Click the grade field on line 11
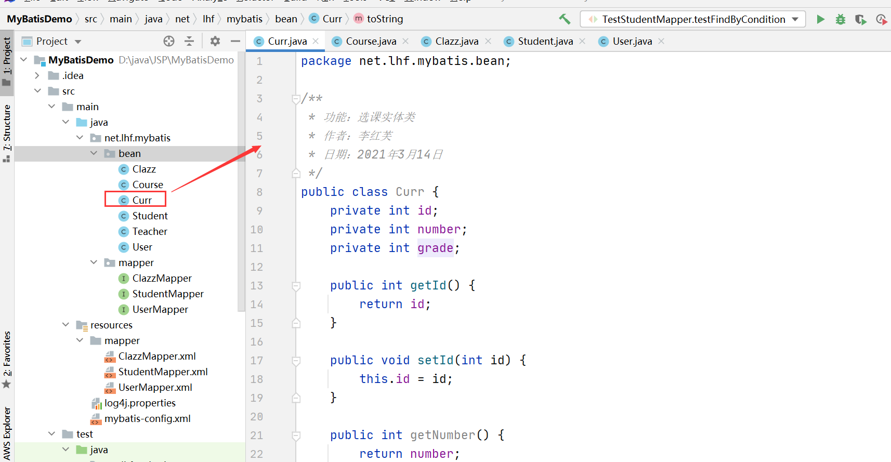This screenshot has width=891, height=462. (436, 248)
